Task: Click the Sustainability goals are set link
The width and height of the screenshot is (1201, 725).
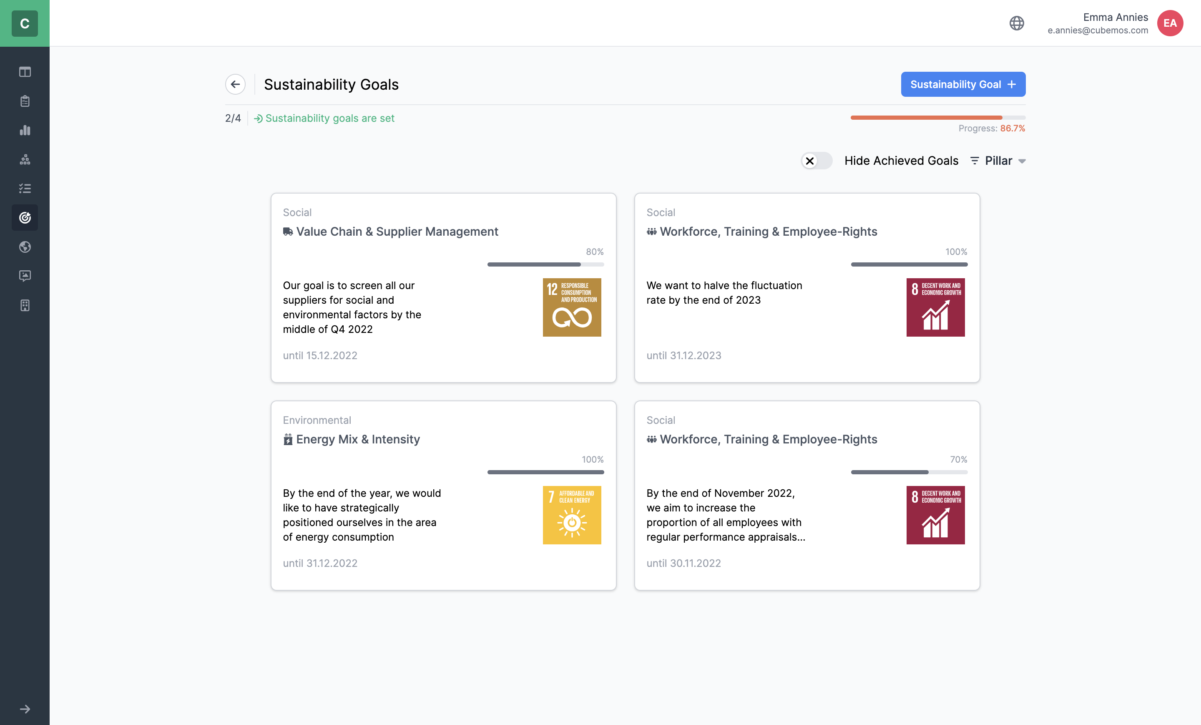Action: pyautogui.click(x=330, y=118)
